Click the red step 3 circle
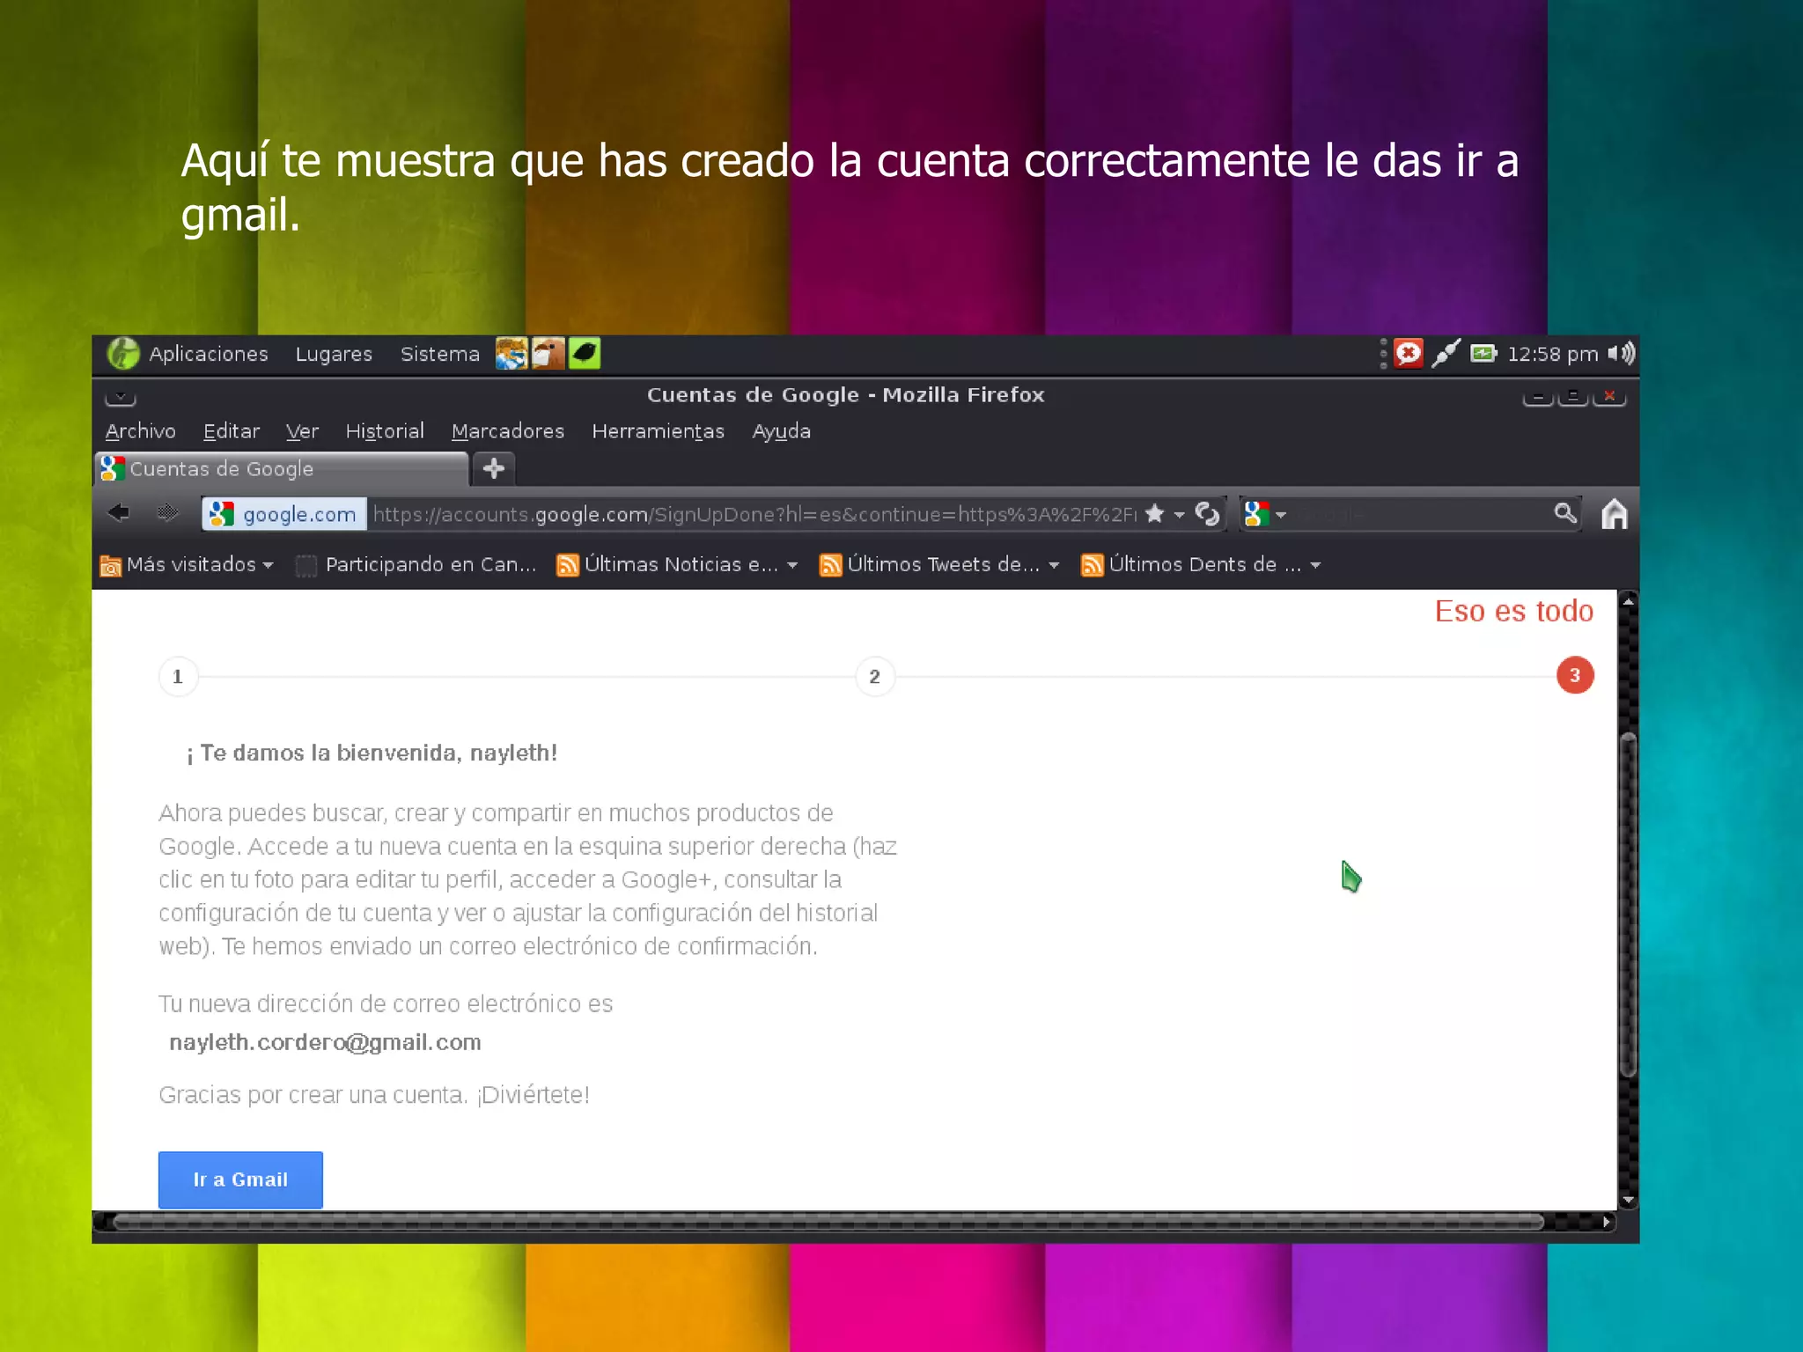 pyautogui.click(x=1575, y=676)
